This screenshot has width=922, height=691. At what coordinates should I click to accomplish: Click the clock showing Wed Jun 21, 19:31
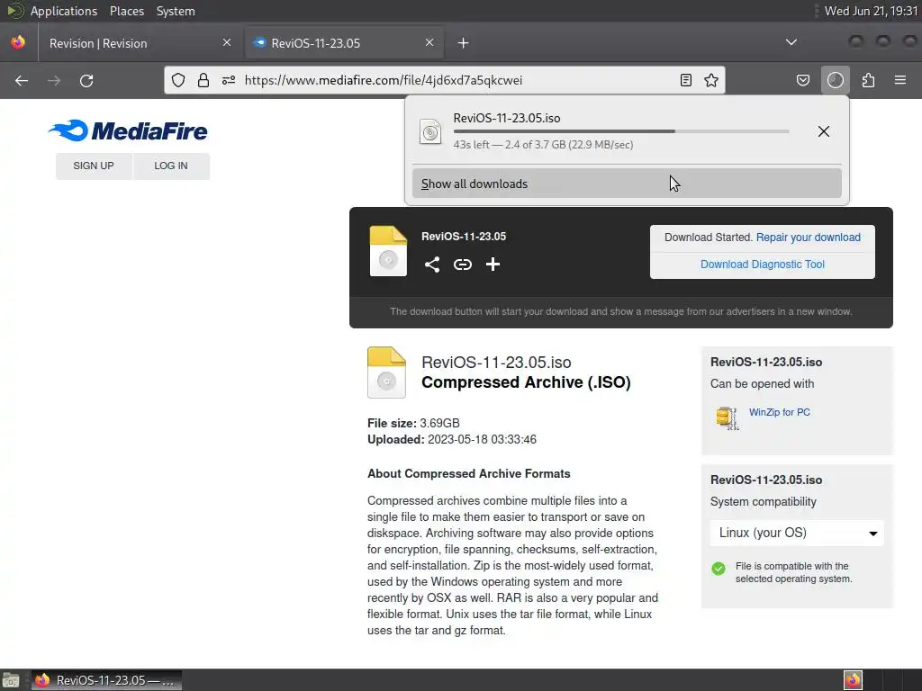click(x=871, y=11)
